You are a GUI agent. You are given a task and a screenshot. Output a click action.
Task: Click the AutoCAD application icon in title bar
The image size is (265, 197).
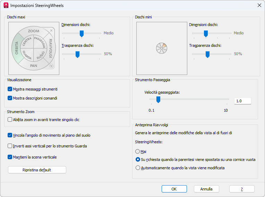click(x=6, y=6)
